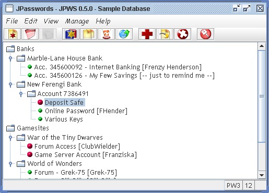Select Online Password [FHender] entry
This screenshot has height=193, width=269.
[86, 111]
